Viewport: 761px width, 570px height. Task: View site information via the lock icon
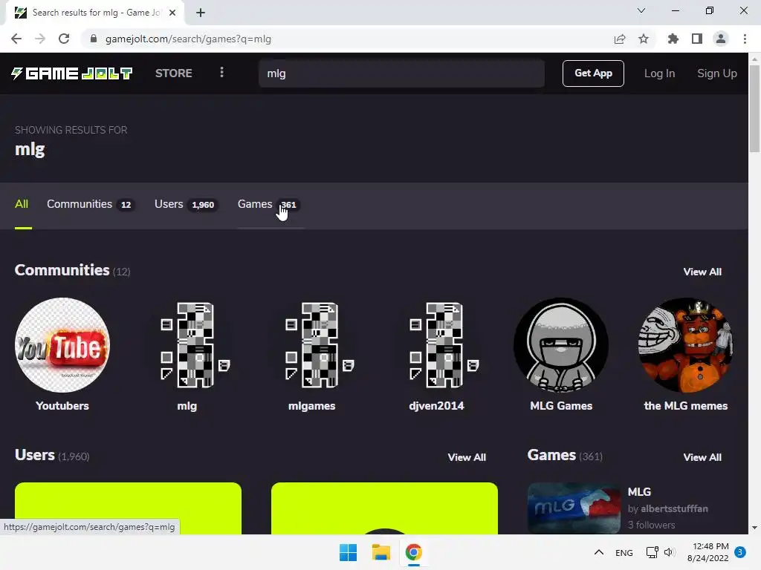[93, 39]
